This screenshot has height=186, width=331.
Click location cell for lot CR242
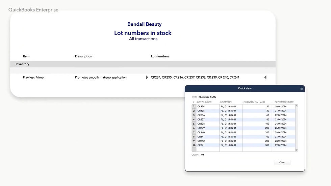click(x=228, y=141)
